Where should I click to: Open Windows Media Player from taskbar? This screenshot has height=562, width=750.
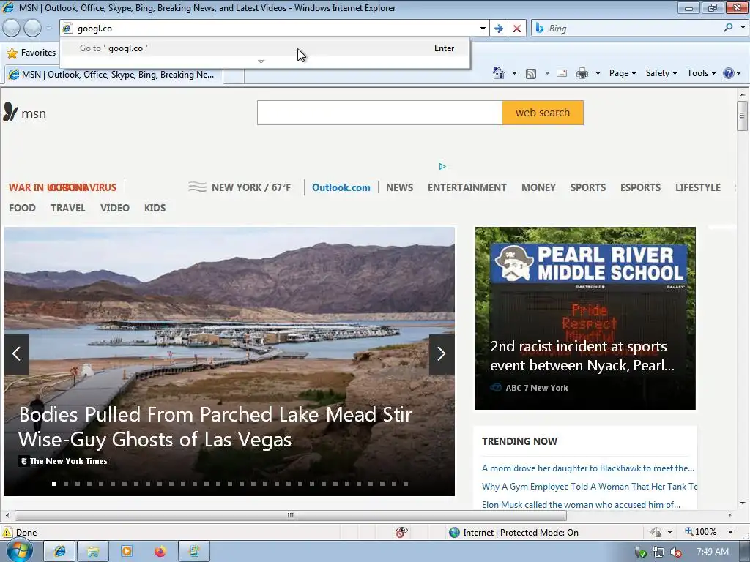(127, 552)
